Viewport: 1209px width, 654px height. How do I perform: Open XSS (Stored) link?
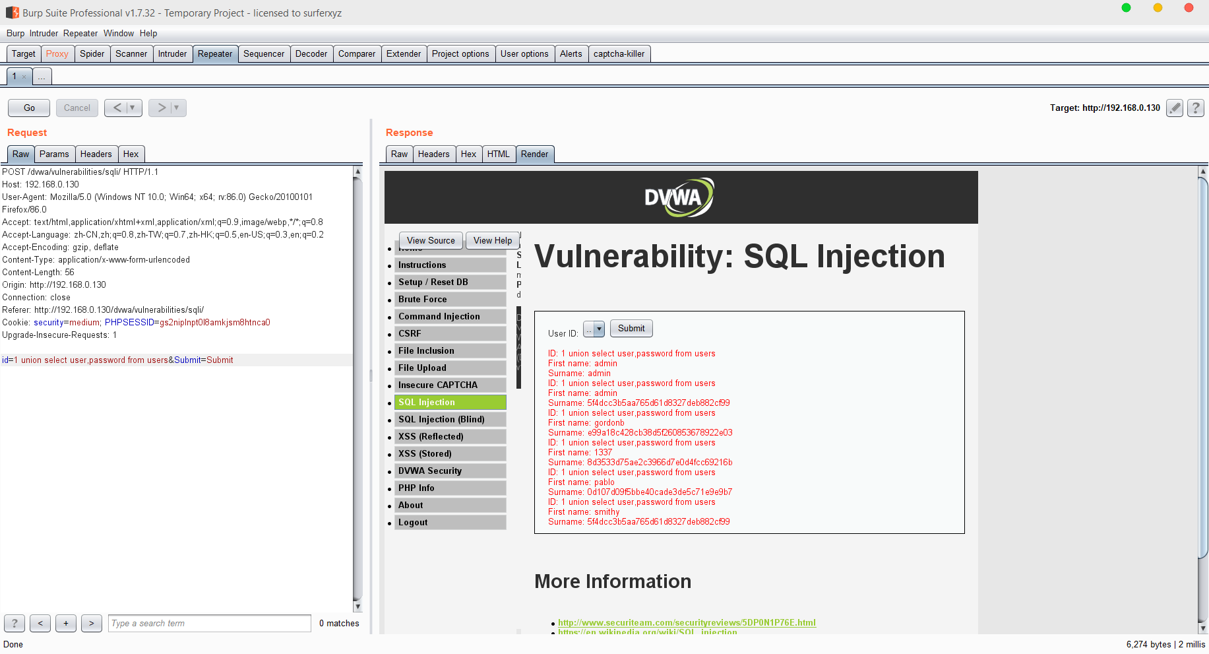[x=450, y=453]
